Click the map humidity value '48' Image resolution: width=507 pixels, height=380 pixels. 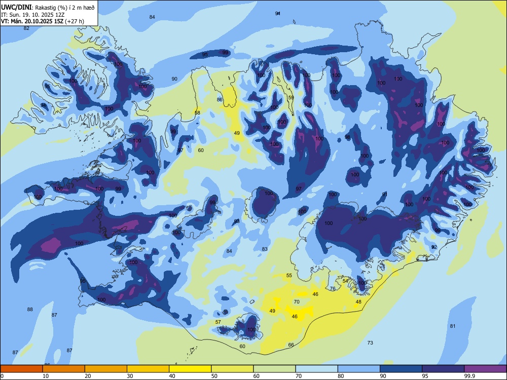(x=358, y=302)
